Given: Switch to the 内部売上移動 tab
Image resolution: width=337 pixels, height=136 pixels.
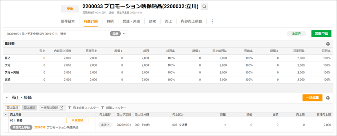Looking at the screenshot, I should coord(191,21).
